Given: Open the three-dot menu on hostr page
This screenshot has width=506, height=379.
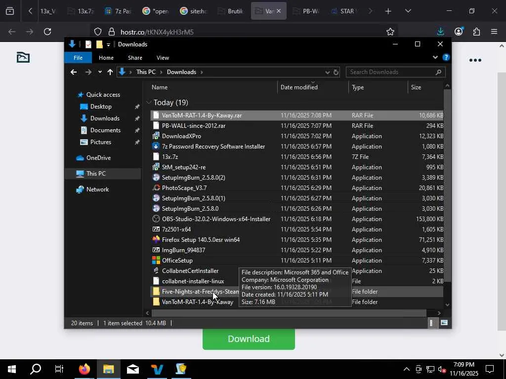Looking at the screenshot, I should (x=475, y=60).
